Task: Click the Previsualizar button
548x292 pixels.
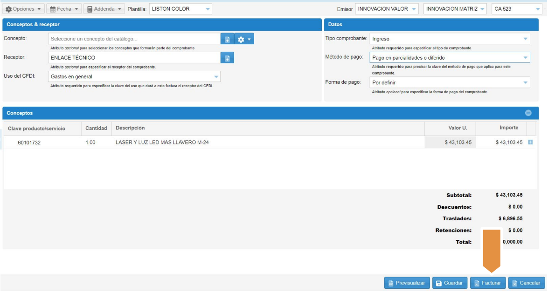Action: [406, 283]
